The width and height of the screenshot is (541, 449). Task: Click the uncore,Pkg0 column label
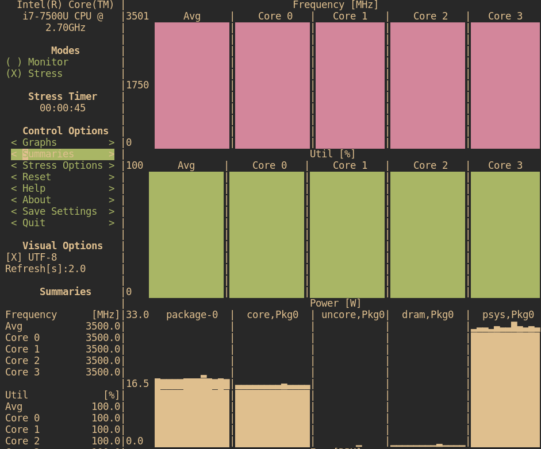[x=352, y=315]
